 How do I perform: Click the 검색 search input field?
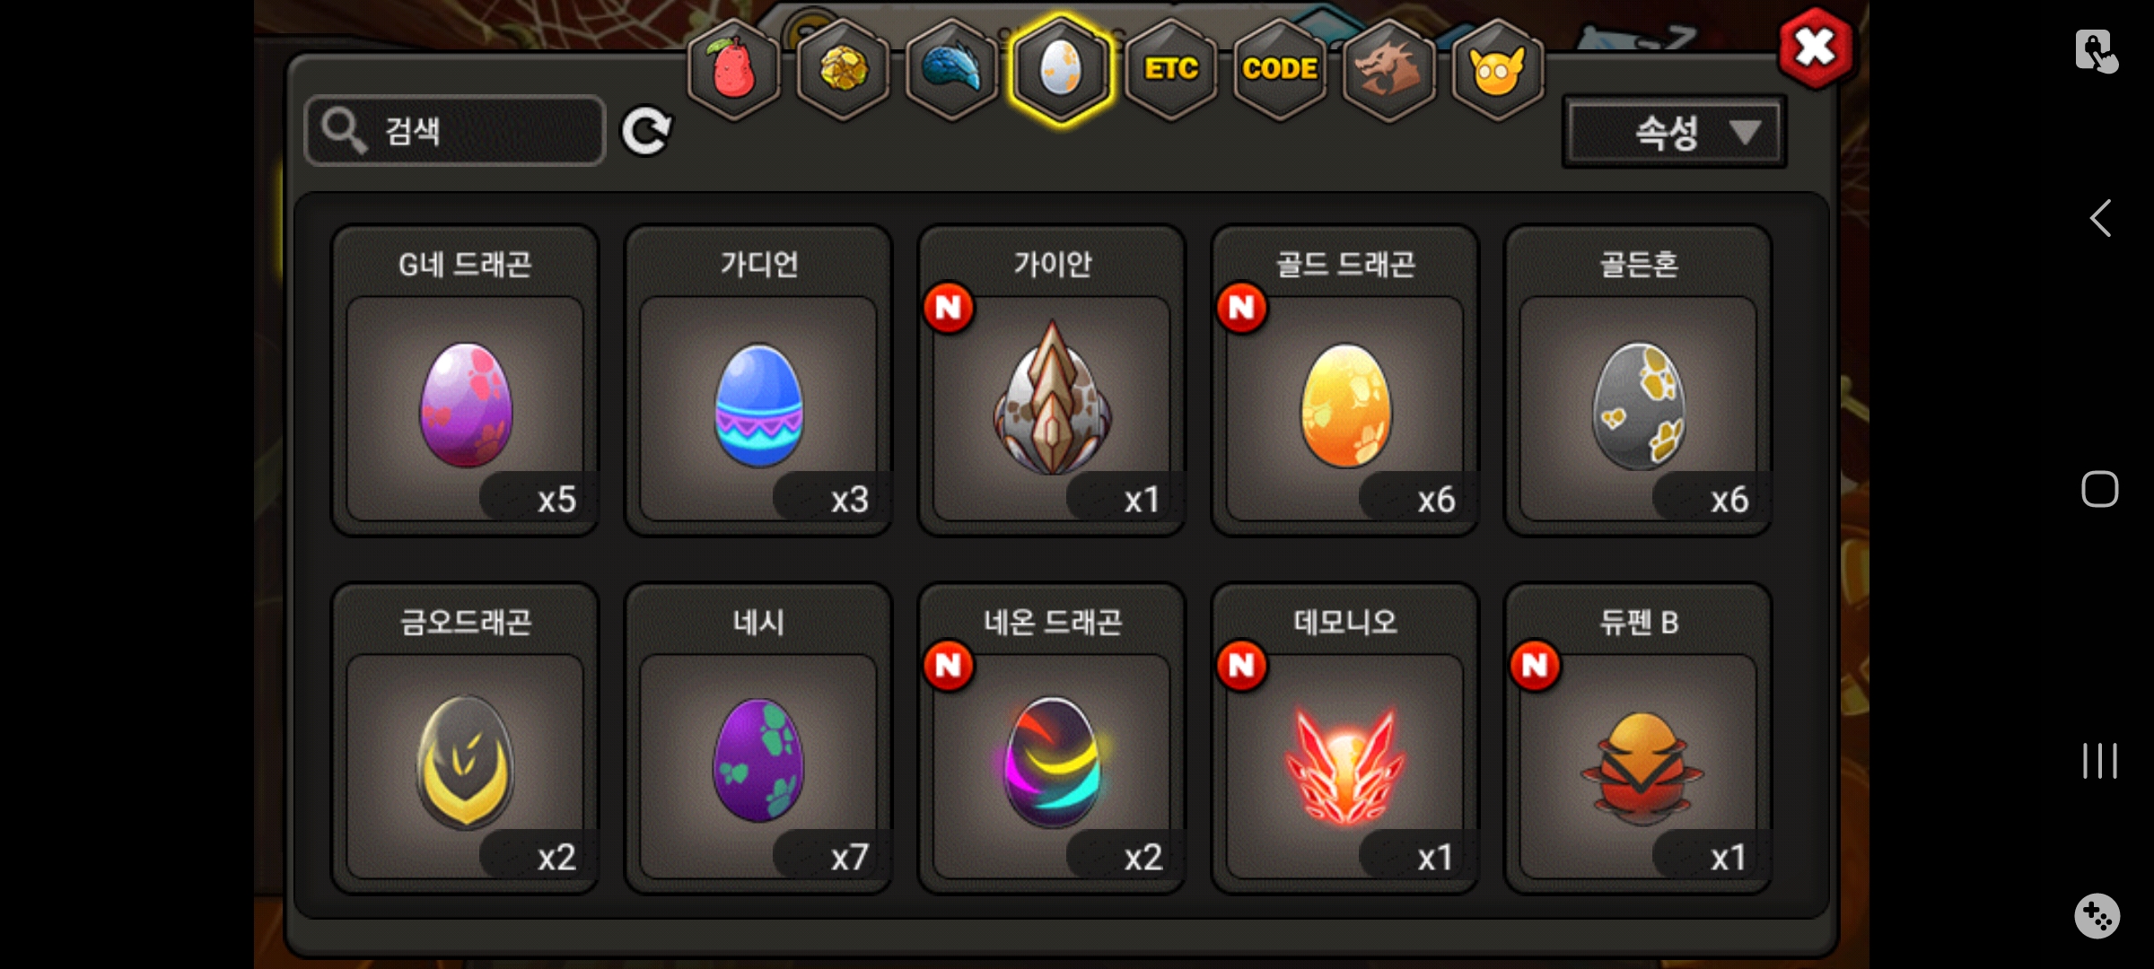[x=455, y=131]
